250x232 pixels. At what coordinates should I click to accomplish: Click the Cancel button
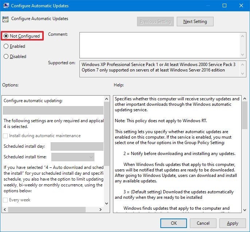coord(203,223)
